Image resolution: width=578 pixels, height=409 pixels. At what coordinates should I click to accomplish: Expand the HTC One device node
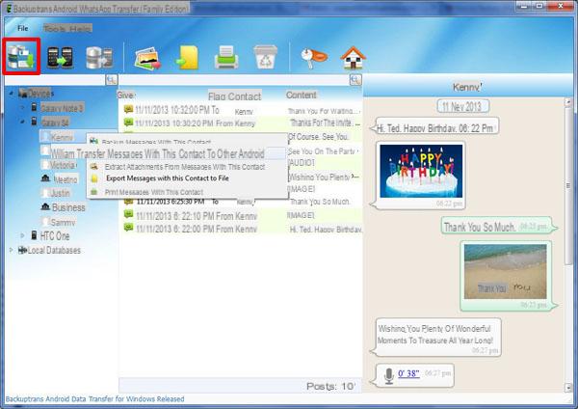pyautogui.click(x=22, y=235)
